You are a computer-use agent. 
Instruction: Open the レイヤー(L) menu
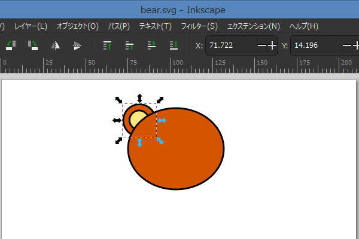(31, 26)
